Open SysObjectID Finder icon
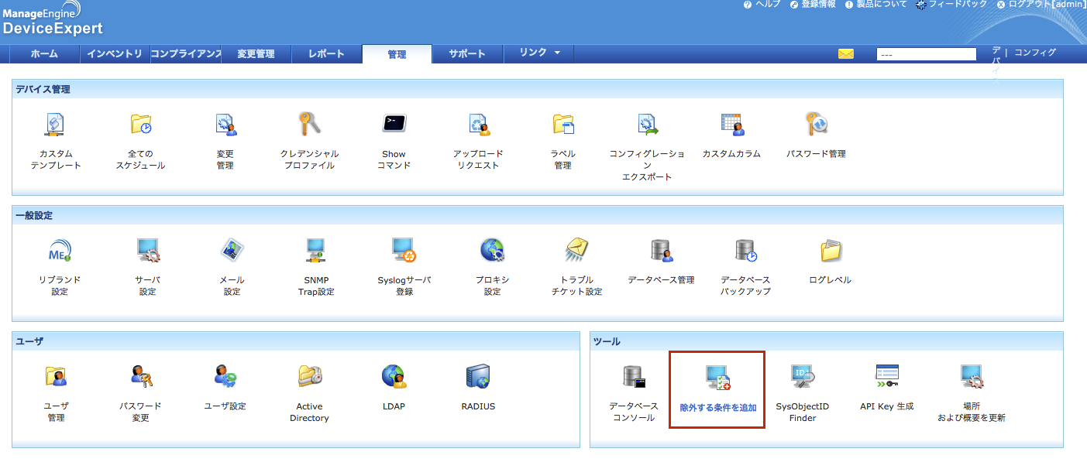Image resolution: width=1087 pixels, height=469 pixels. coord(803,376)
